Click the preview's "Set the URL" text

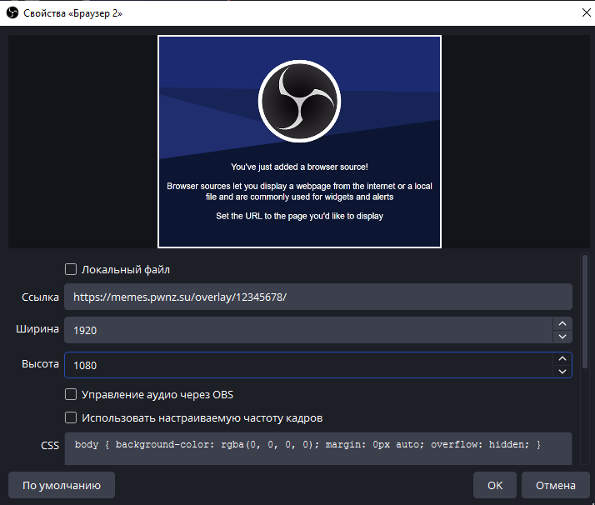[x=299, y=216]
